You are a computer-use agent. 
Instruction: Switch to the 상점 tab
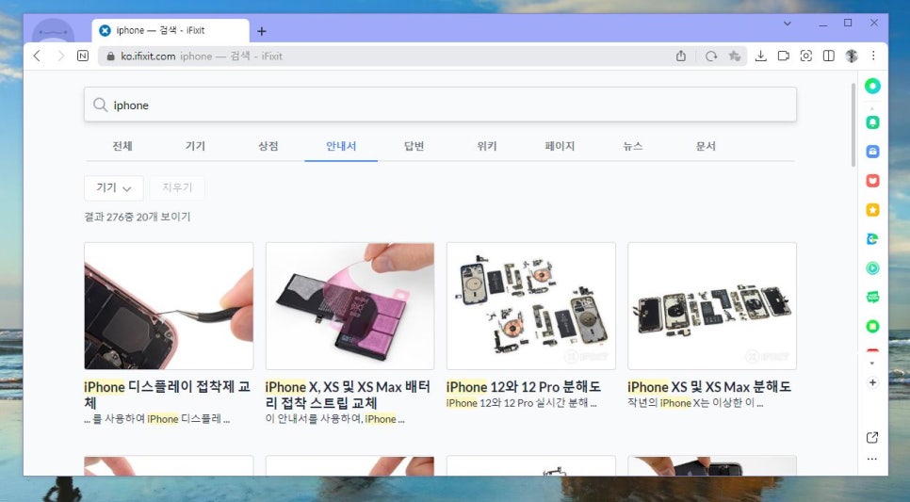click(268, 146)
